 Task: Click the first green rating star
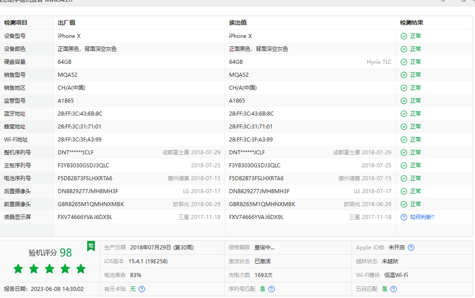(x=18, y=269)
